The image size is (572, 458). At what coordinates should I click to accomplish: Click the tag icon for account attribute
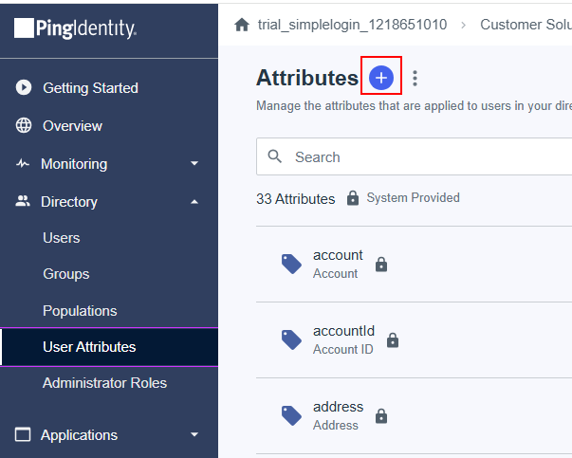click(x=292, y=264)
